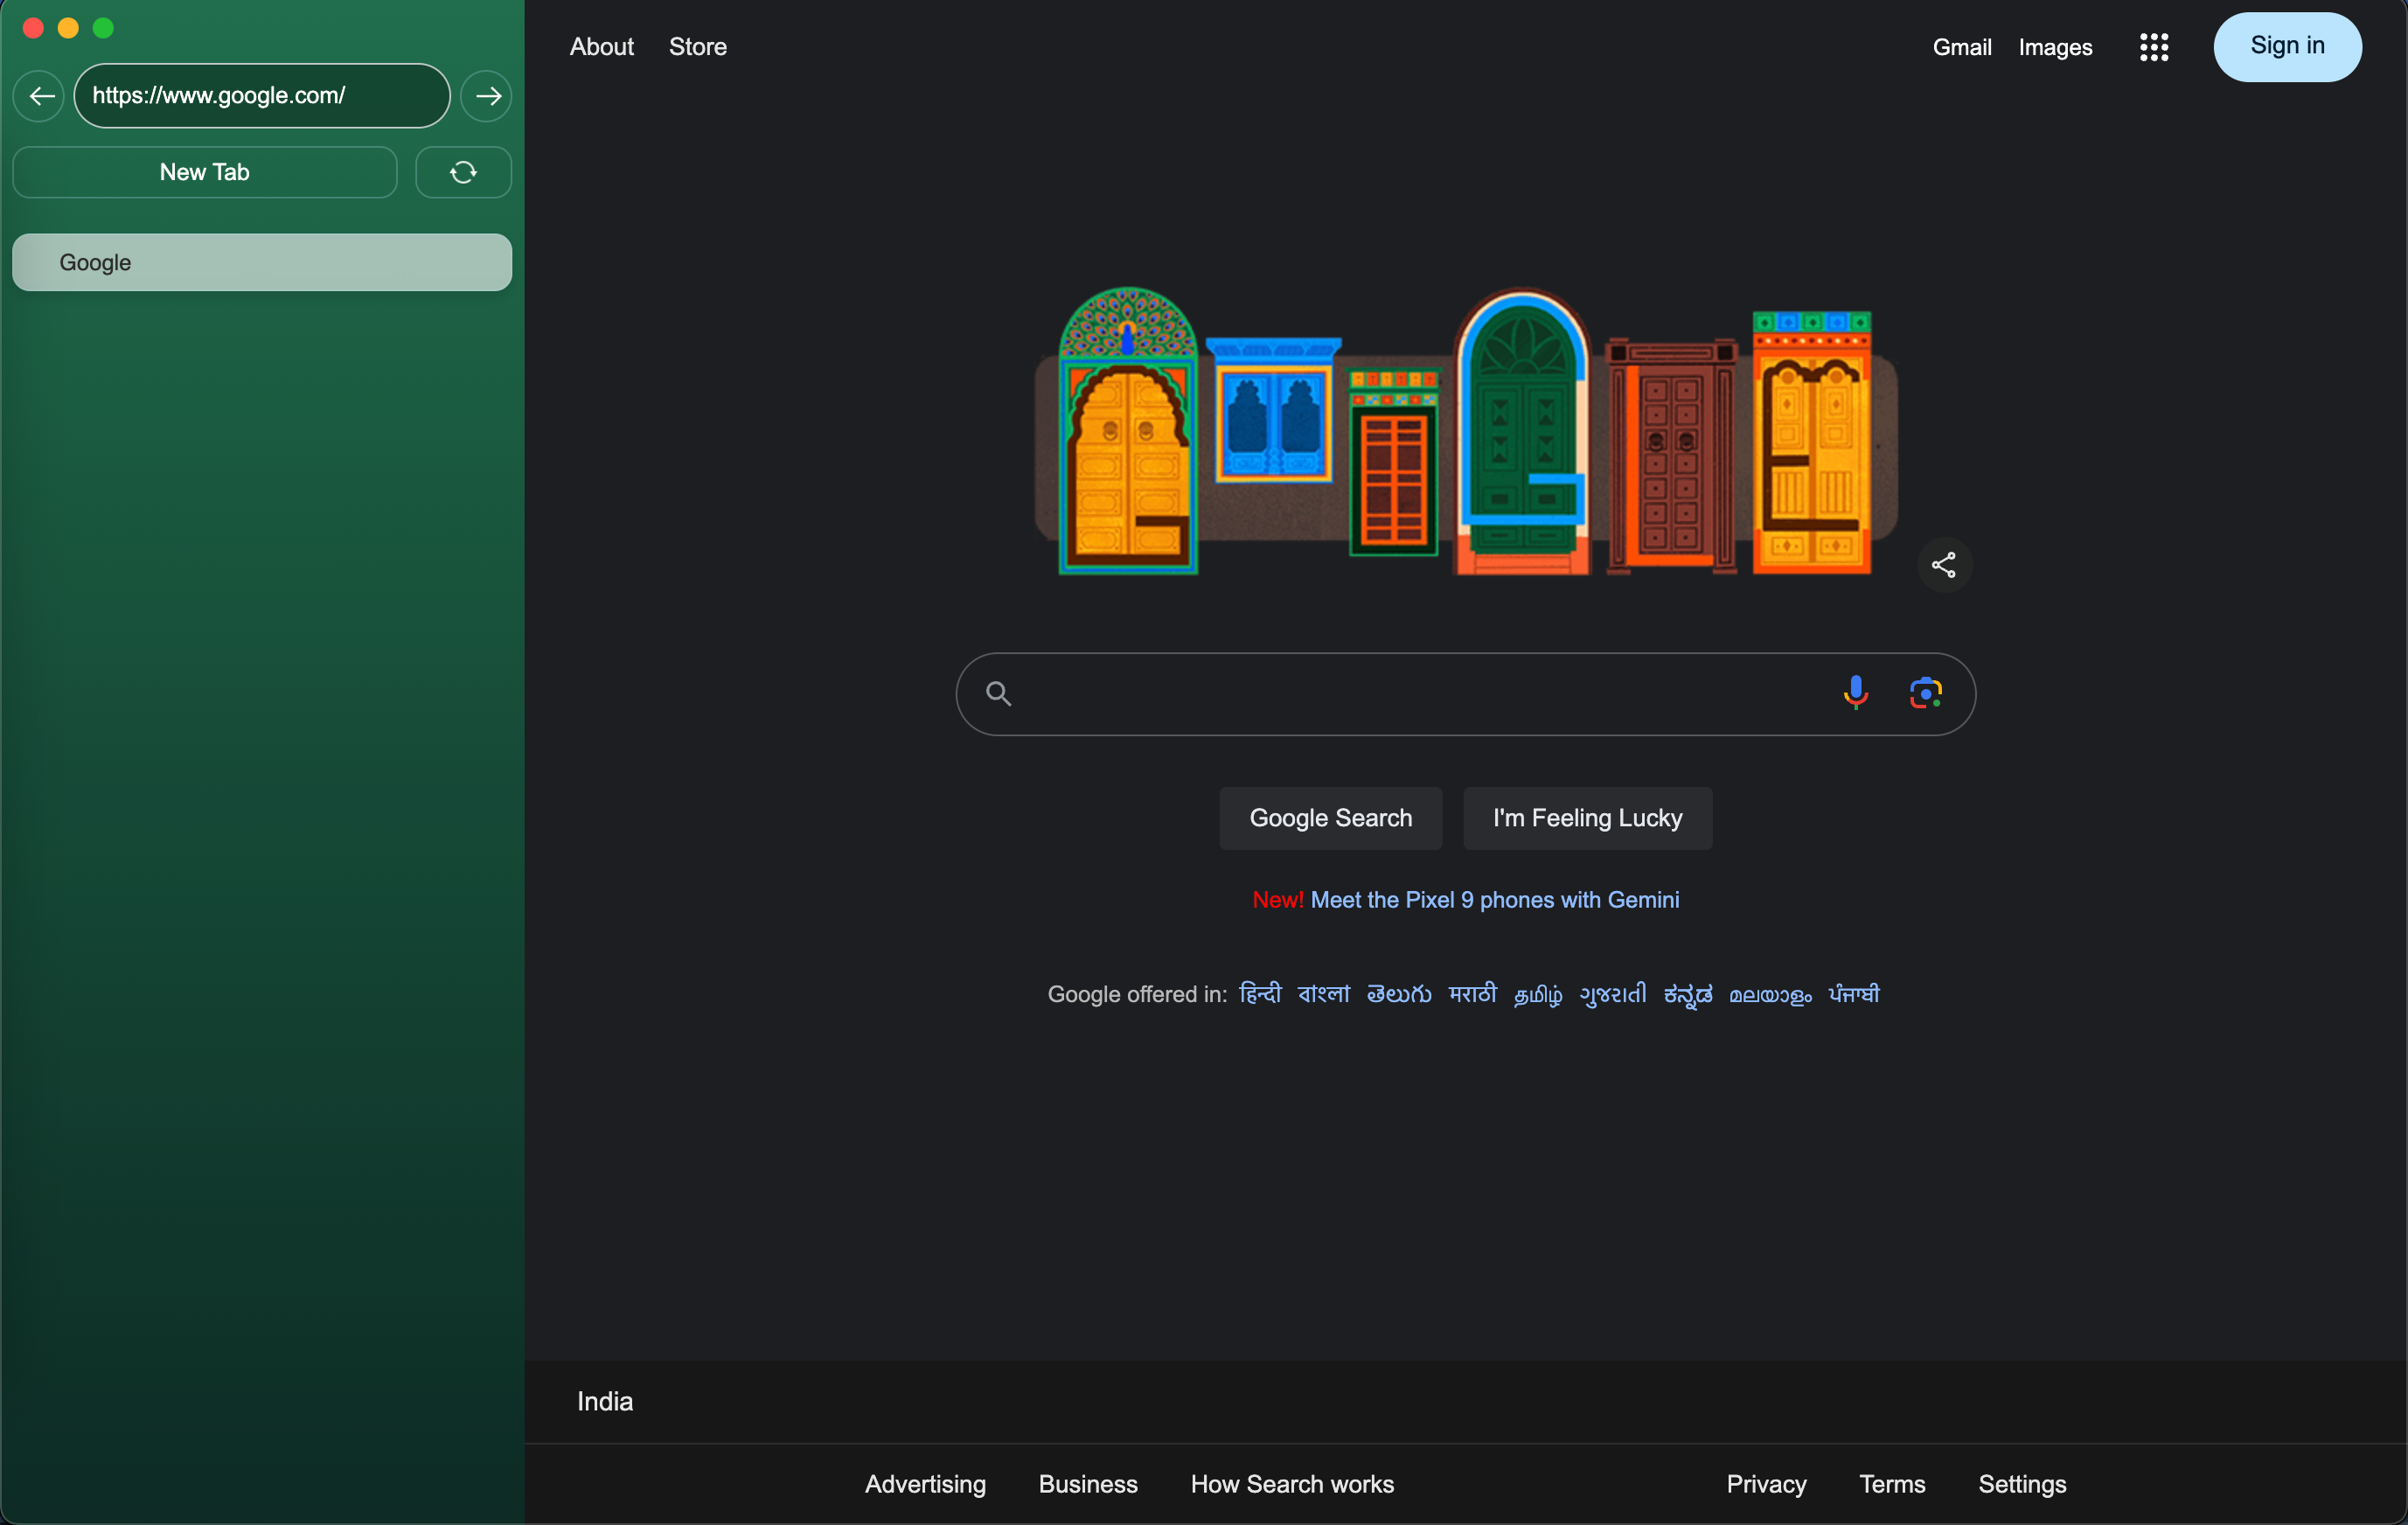
Task: Focus the URL address bar
Action: [262, 96]
